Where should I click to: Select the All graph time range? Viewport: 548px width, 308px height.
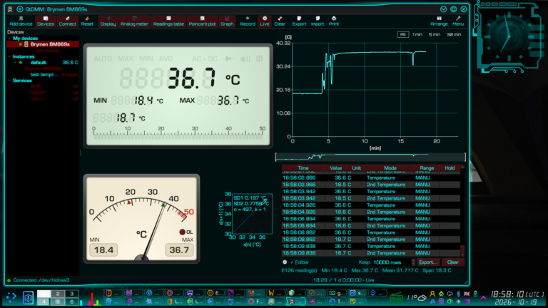402,34
